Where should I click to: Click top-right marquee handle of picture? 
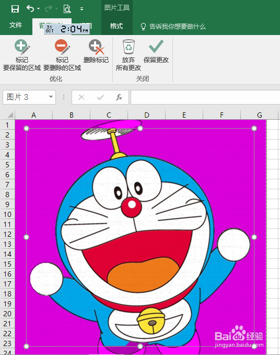[254, 129]
